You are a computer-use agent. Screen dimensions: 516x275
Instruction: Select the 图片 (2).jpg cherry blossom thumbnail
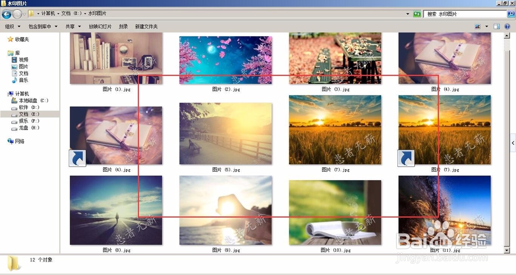[226, 60]
